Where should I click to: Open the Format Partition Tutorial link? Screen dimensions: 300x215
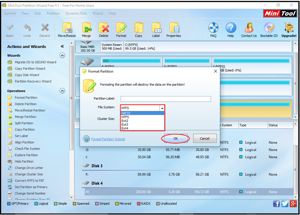pos(108,139)
